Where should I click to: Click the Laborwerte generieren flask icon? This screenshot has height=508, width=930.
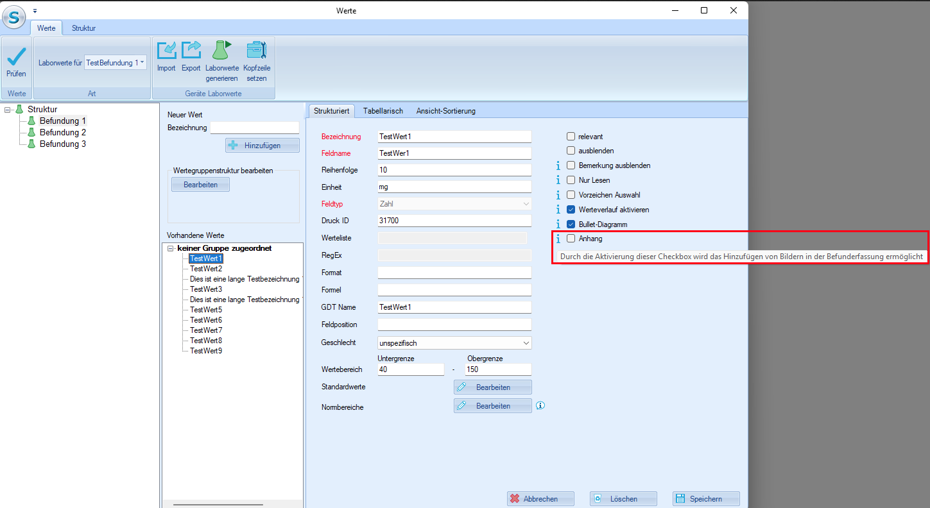coord(221,51)
